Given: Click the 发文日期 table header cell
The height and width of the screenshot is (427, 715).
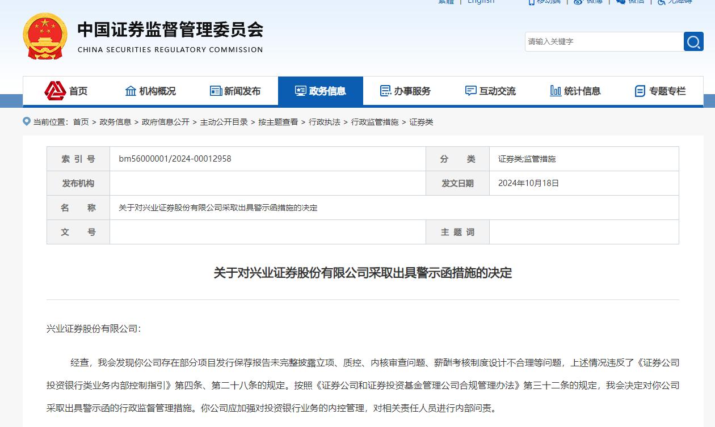Looking at the screenshot, I should 457,183.
